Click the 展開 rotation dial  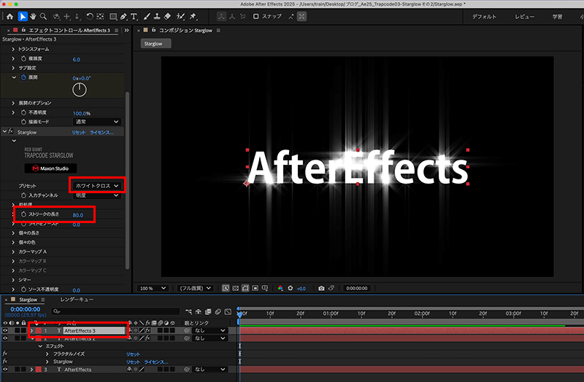(x=80, y=90)
